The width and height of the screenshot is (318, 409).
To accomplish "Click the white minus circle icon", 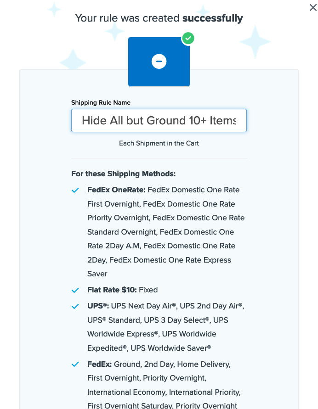I will (159, 62).
